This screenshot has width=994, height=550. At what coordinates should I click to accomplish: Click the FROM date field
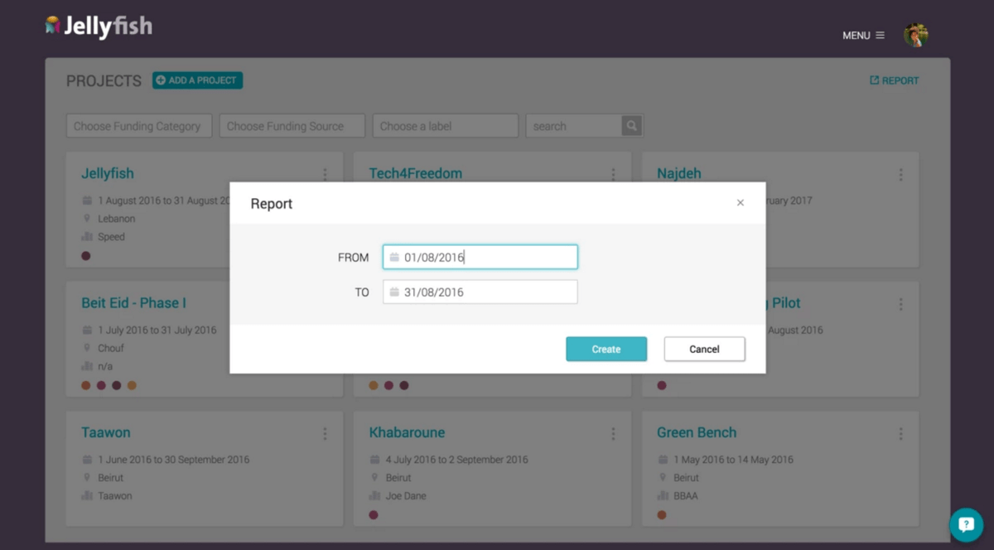480,257
